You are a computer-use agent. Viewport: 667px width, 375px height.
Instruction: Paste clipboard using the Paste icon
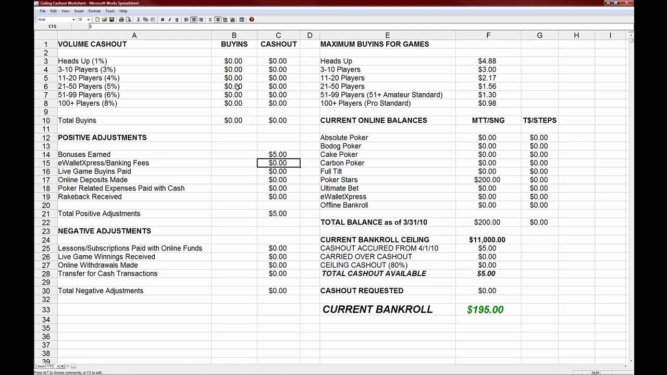[x=153, y=20]
